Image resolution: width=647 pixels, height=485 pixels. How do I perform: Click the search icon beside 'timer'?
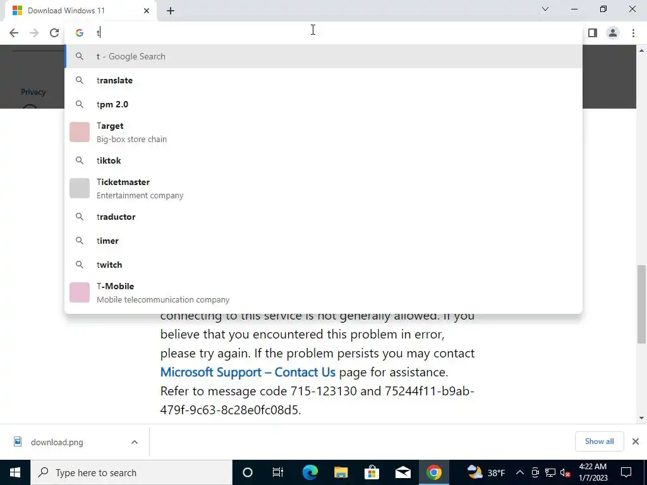pos(80,241)
